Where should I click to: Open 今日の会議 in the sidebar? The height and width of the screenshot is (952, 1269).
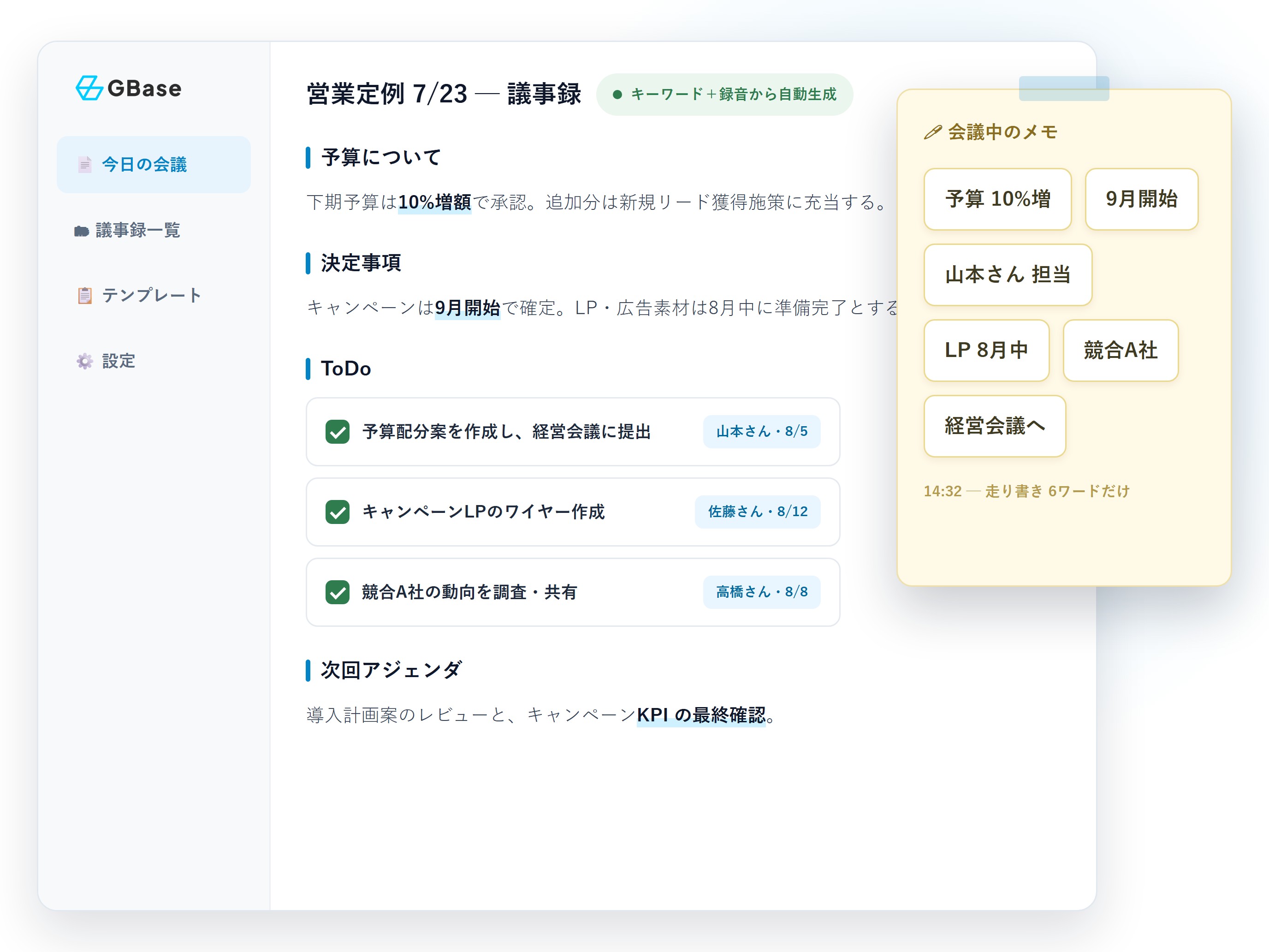coord(154,165)
